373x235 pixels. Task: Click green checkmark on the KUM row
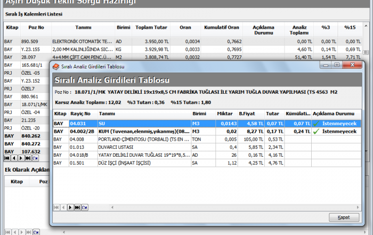[317, 131]
